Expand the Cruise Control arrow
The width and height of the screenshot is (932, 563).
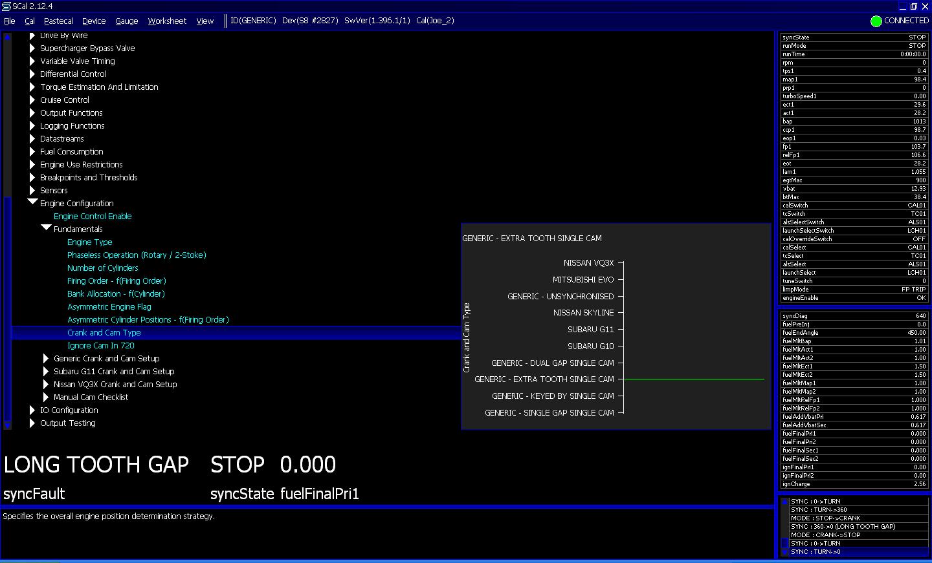(x=32, y=100)
